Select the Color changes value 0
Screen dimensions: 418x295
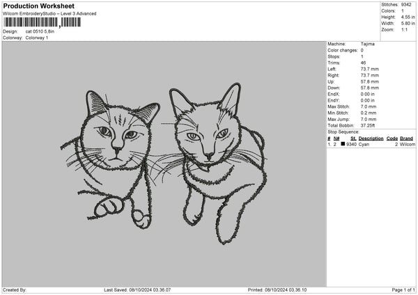click(362, 50)
